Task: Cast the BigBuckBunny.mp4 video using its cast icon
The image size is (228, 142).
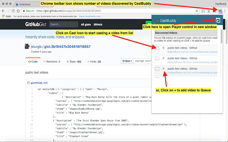Action: [x=157, y=48]
